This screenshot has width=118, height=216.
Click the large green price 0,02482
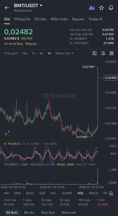pyautogui.click(x=19, y=32)
